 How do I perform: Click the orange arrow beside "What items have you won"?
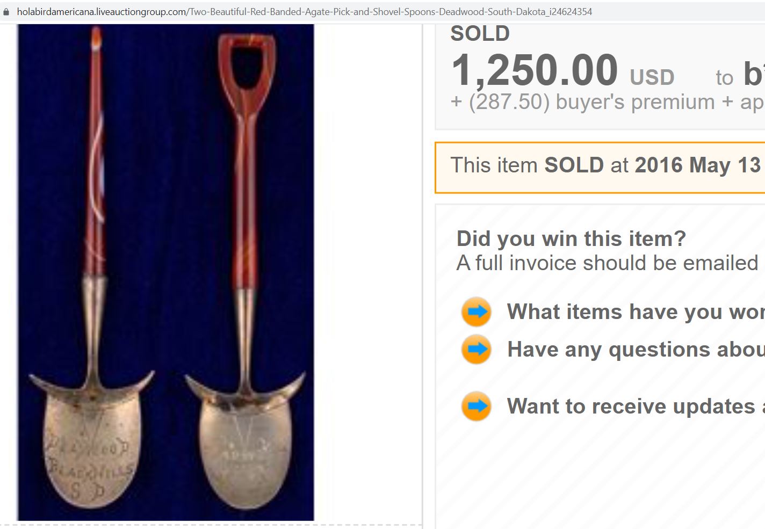[477, 311]
